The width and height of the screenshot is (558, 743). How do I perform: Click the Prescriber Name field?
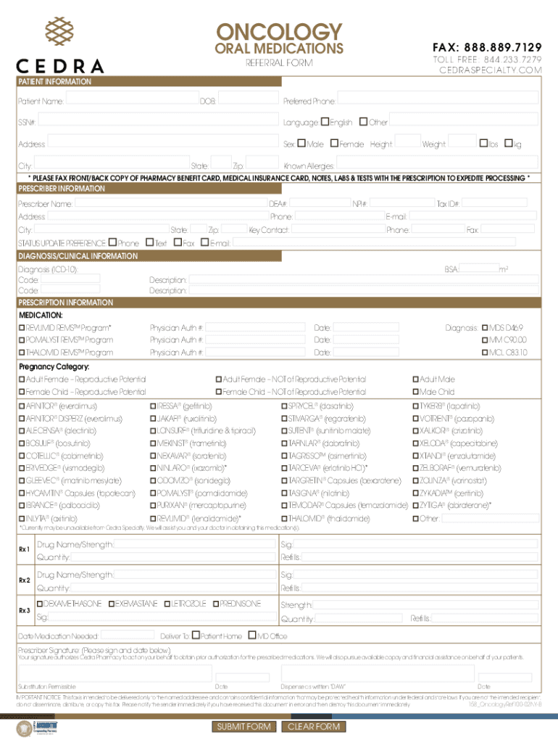[x=171, y=202]
